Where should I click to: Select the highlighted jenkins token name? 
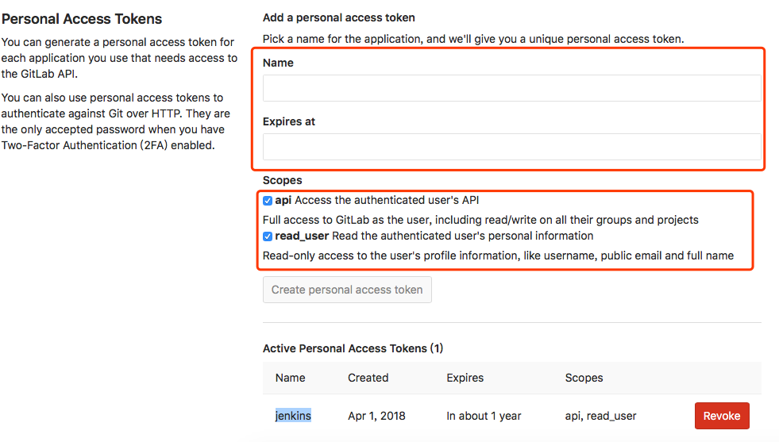pyautogui.click(x=293, y=416)
